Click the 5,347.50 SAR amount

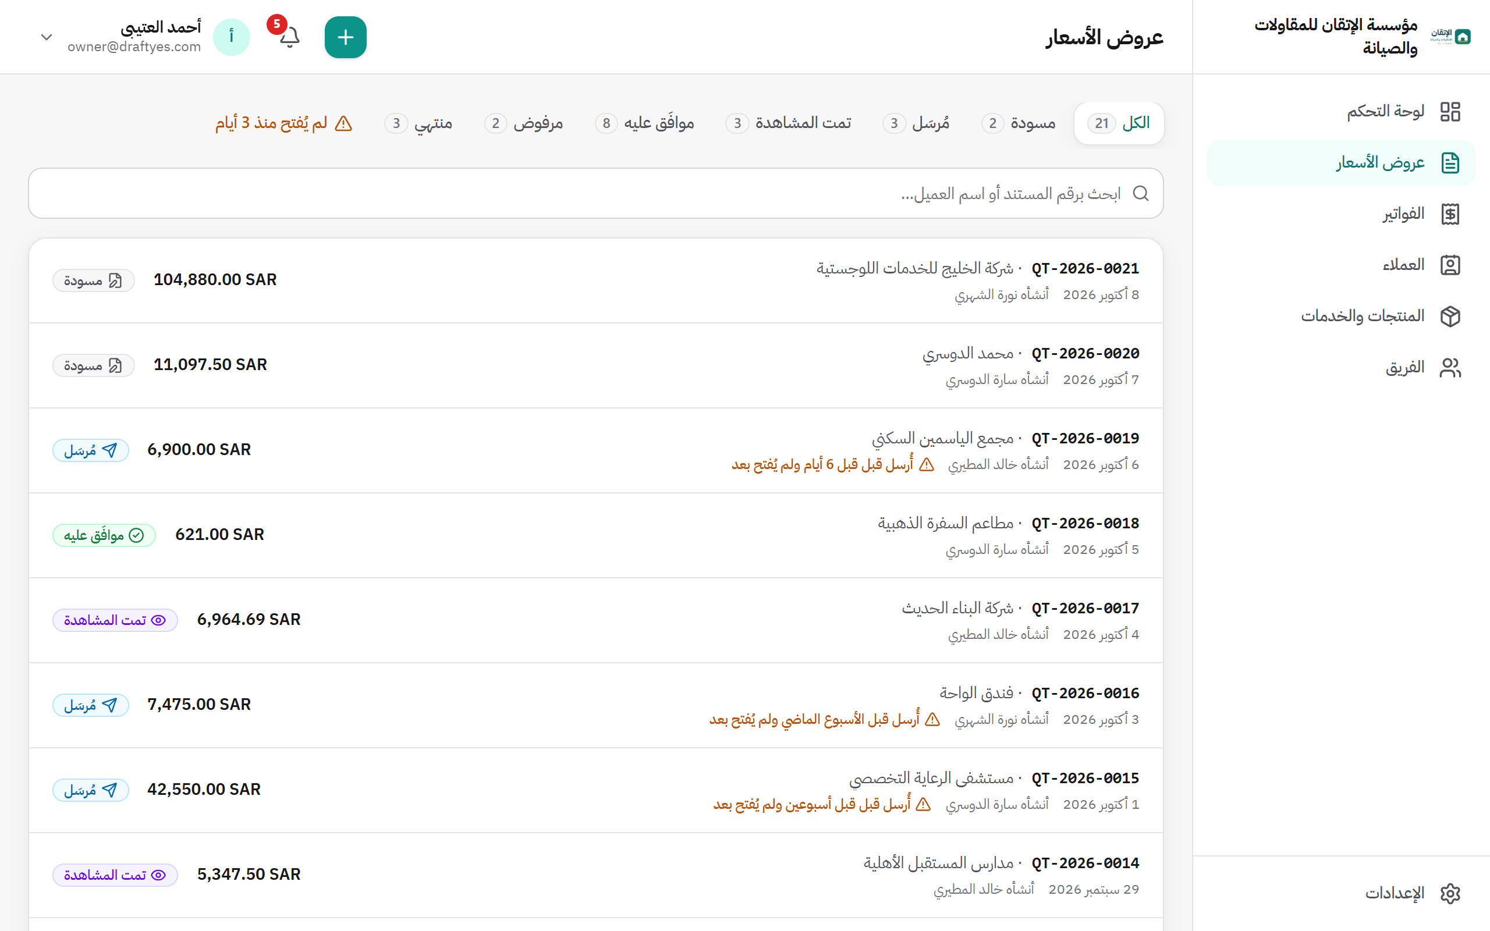point(249,875)
